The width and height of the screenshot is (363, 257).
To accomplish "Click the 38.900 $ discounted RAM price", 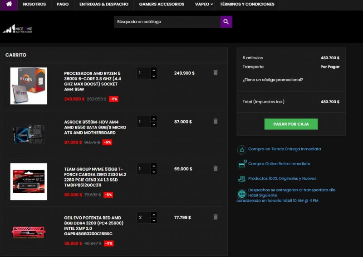I will 73,243.
